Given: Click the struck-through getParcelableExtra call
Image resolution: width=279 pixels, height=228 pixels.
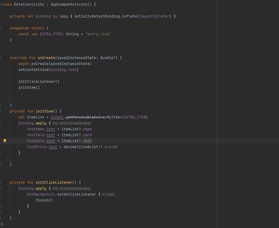Looking at the screenshot, I should [85, 117].
